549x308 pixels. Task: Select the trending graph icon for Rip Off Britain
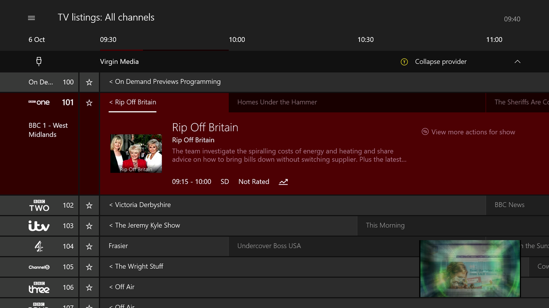click(283, 182)
